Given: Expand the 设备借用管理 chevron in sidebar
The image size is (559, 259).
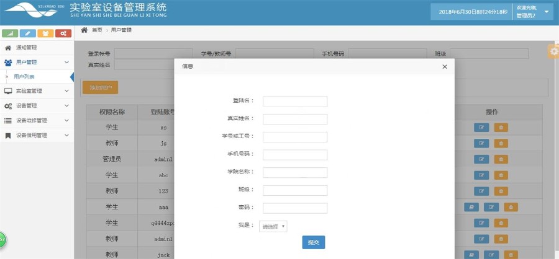Looking at the screenshot, I should (66, 135).
